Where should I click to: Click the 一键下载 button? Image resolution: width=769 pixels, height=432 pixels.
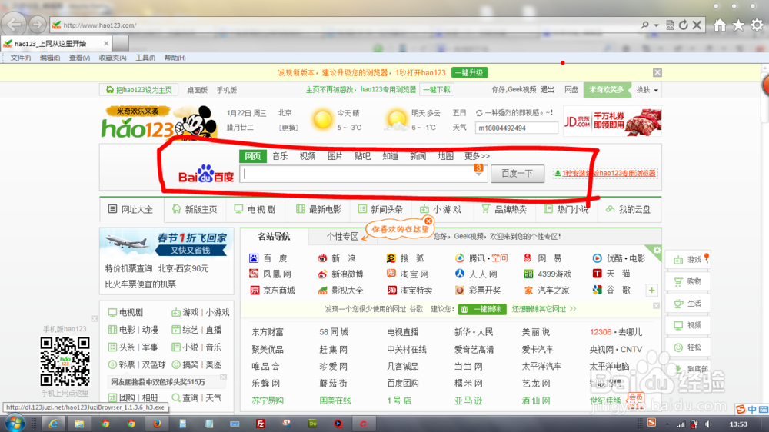click(x=437, y=90)
